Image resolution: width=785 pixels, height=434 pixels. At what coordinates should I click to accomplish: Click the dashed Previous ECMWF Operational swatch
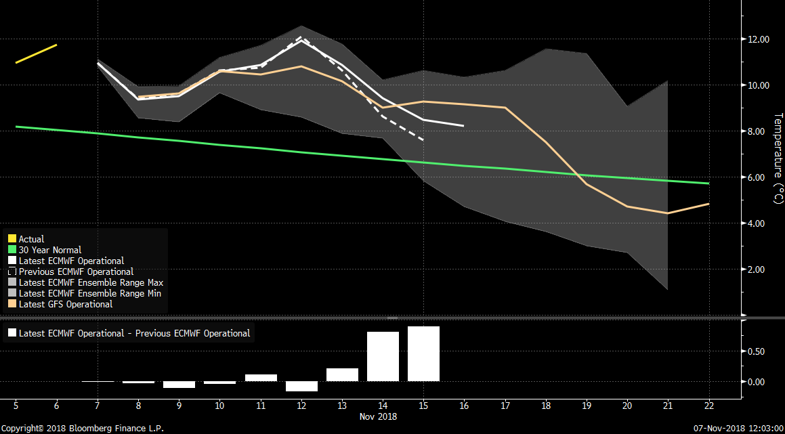click(12, 272)
